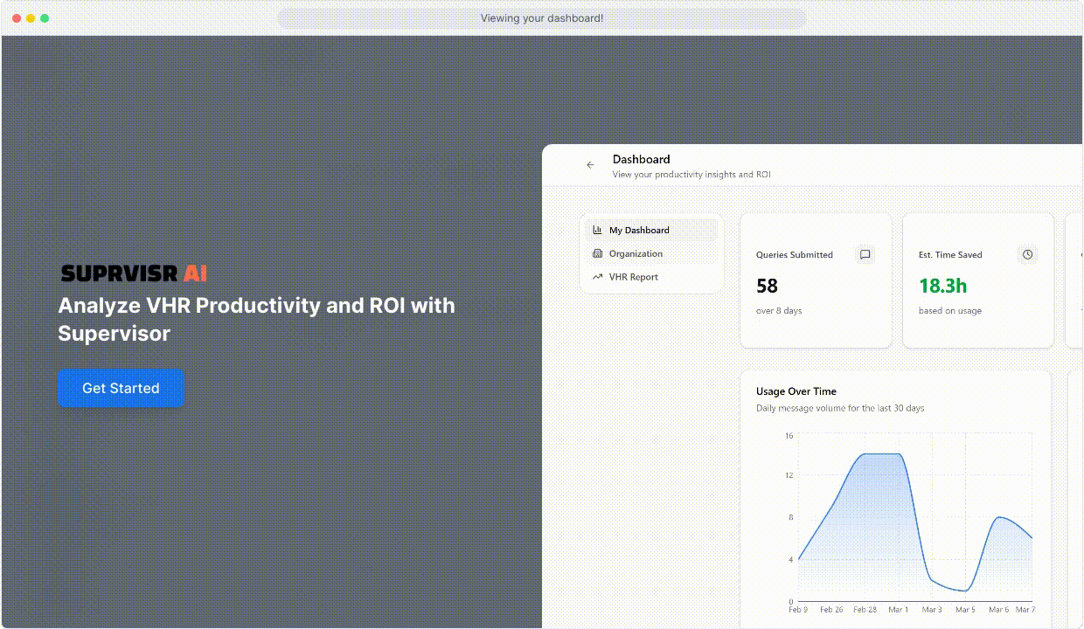Click the bar chart icon for My Dashboard

click(597, 231)
